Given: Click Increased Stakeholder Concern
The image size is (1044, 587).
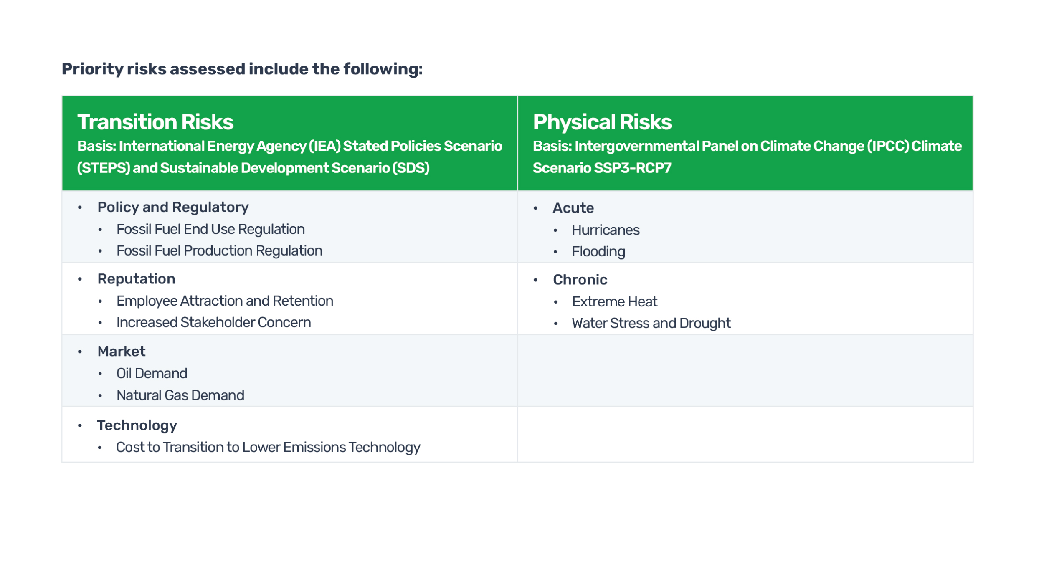Looking at the screenshot, I should click(213, 322).
